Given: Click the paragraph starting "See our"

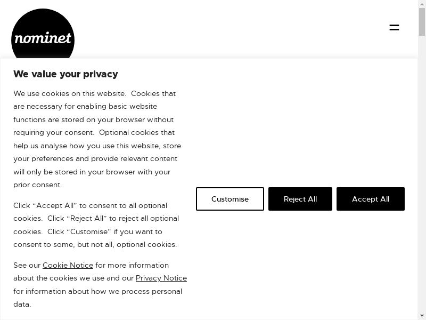Looking at the screenshot, I should (99, 285).
